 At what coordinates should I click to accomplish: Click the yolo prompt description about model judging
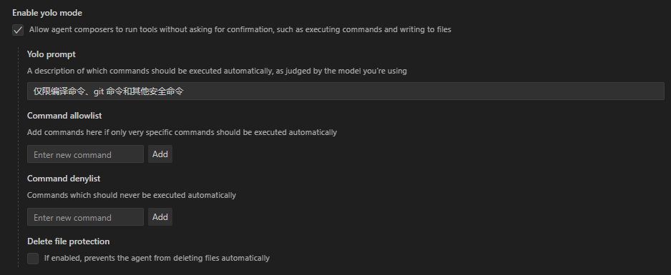(x=217, y=71)
